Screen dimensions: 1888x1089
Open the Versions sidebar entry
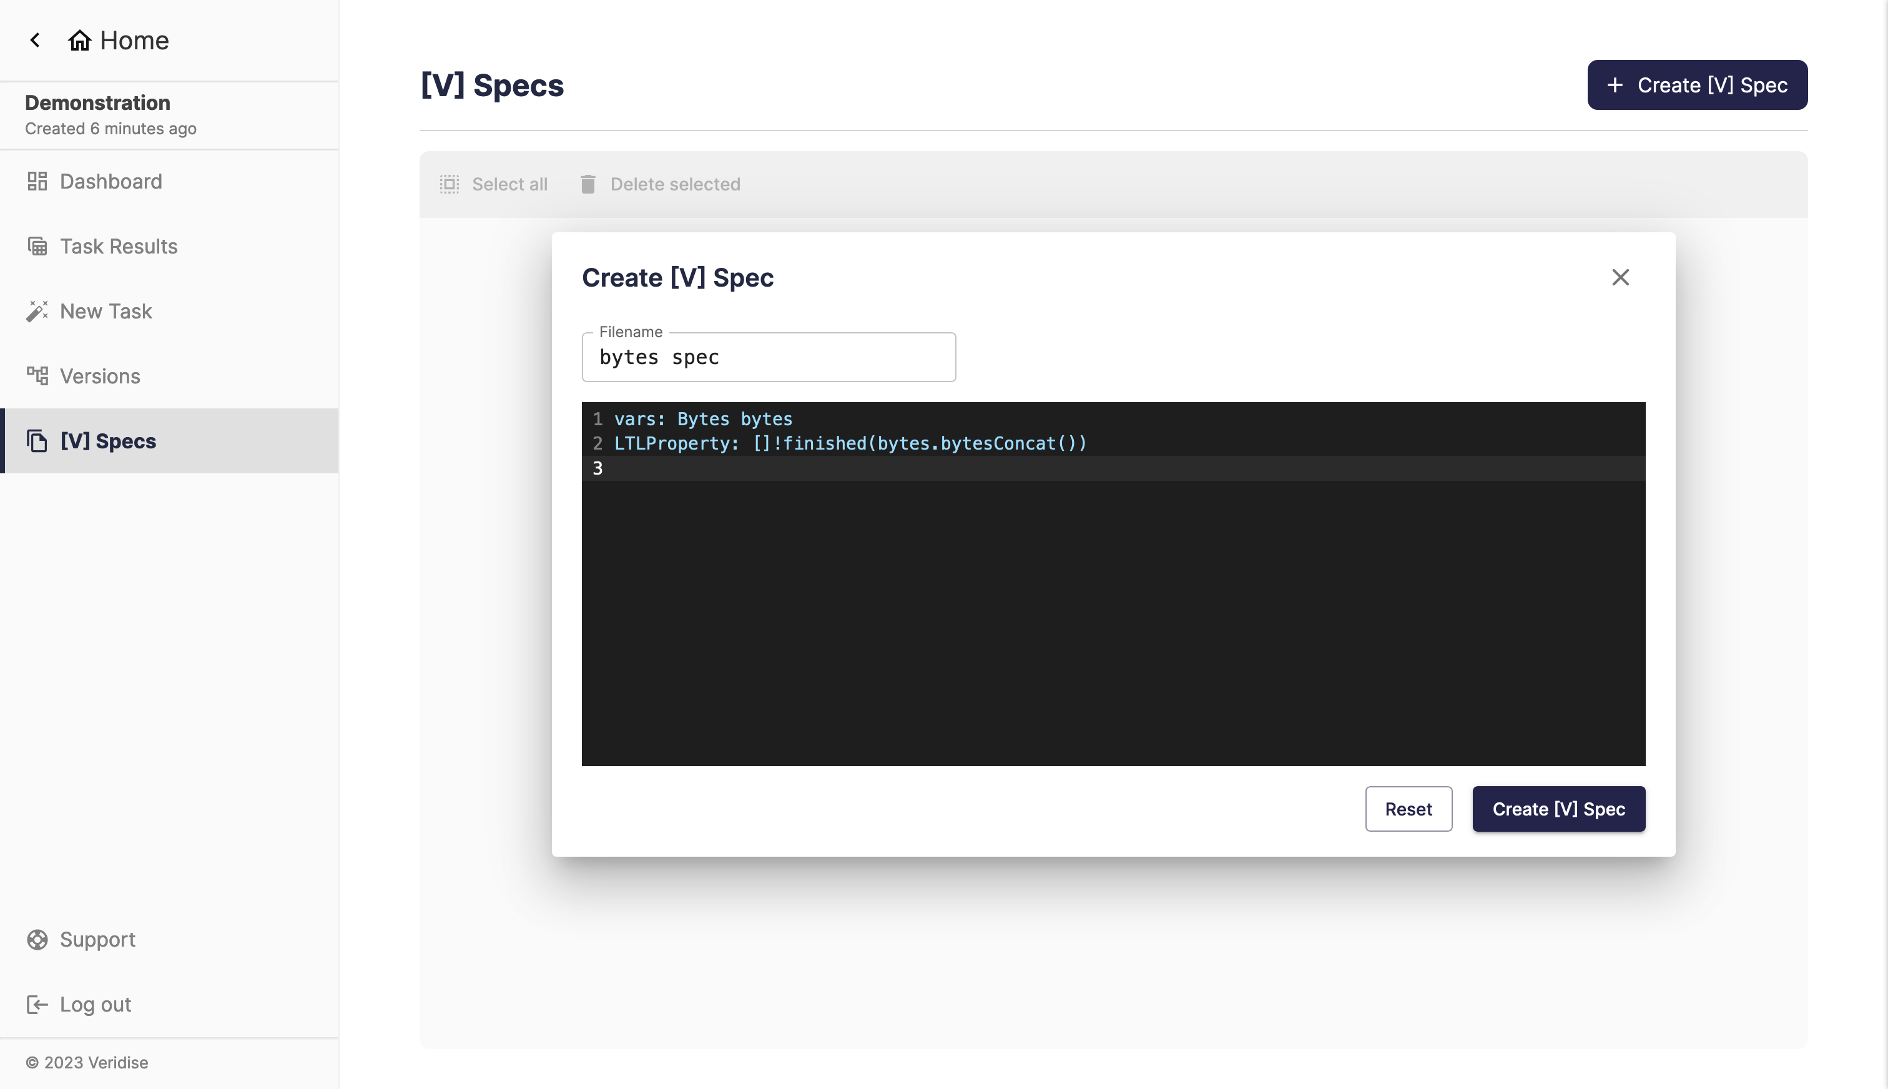click(169, 376)
